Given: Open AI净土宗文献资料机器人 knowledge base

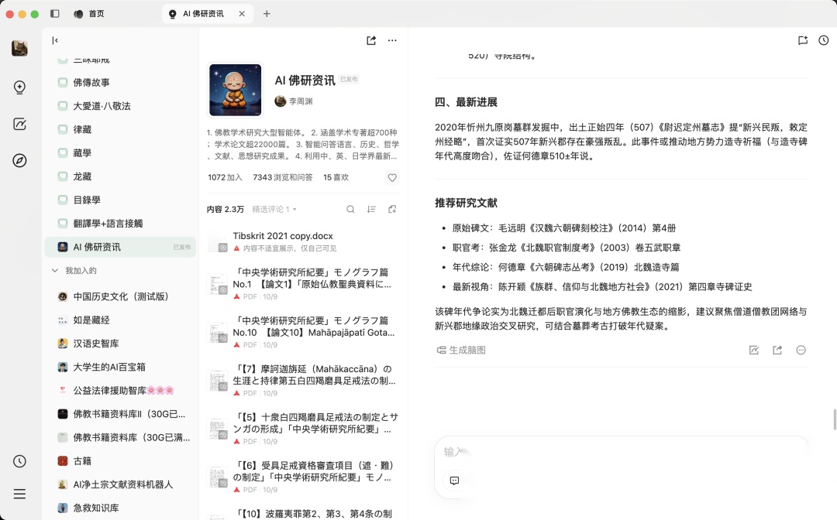Looking at the screenshot, I should pos(121,484).
